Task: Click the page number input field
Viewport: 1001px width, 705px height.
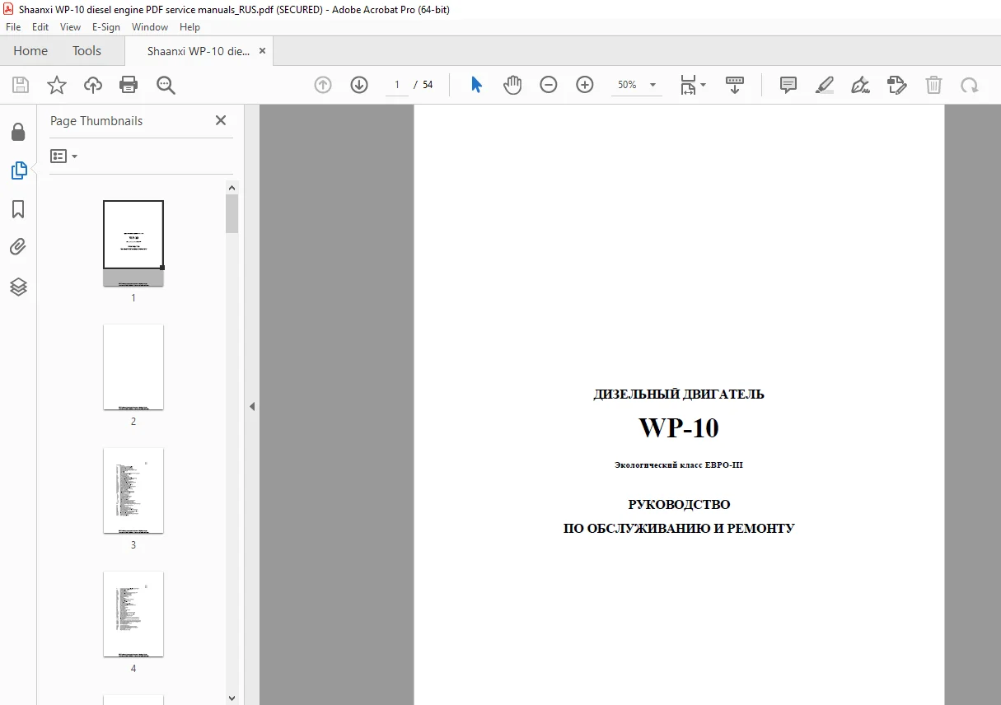Action: 397,85
